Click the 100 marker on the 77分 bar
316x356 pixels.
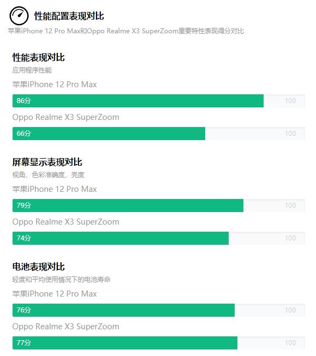tap(290, 343)
